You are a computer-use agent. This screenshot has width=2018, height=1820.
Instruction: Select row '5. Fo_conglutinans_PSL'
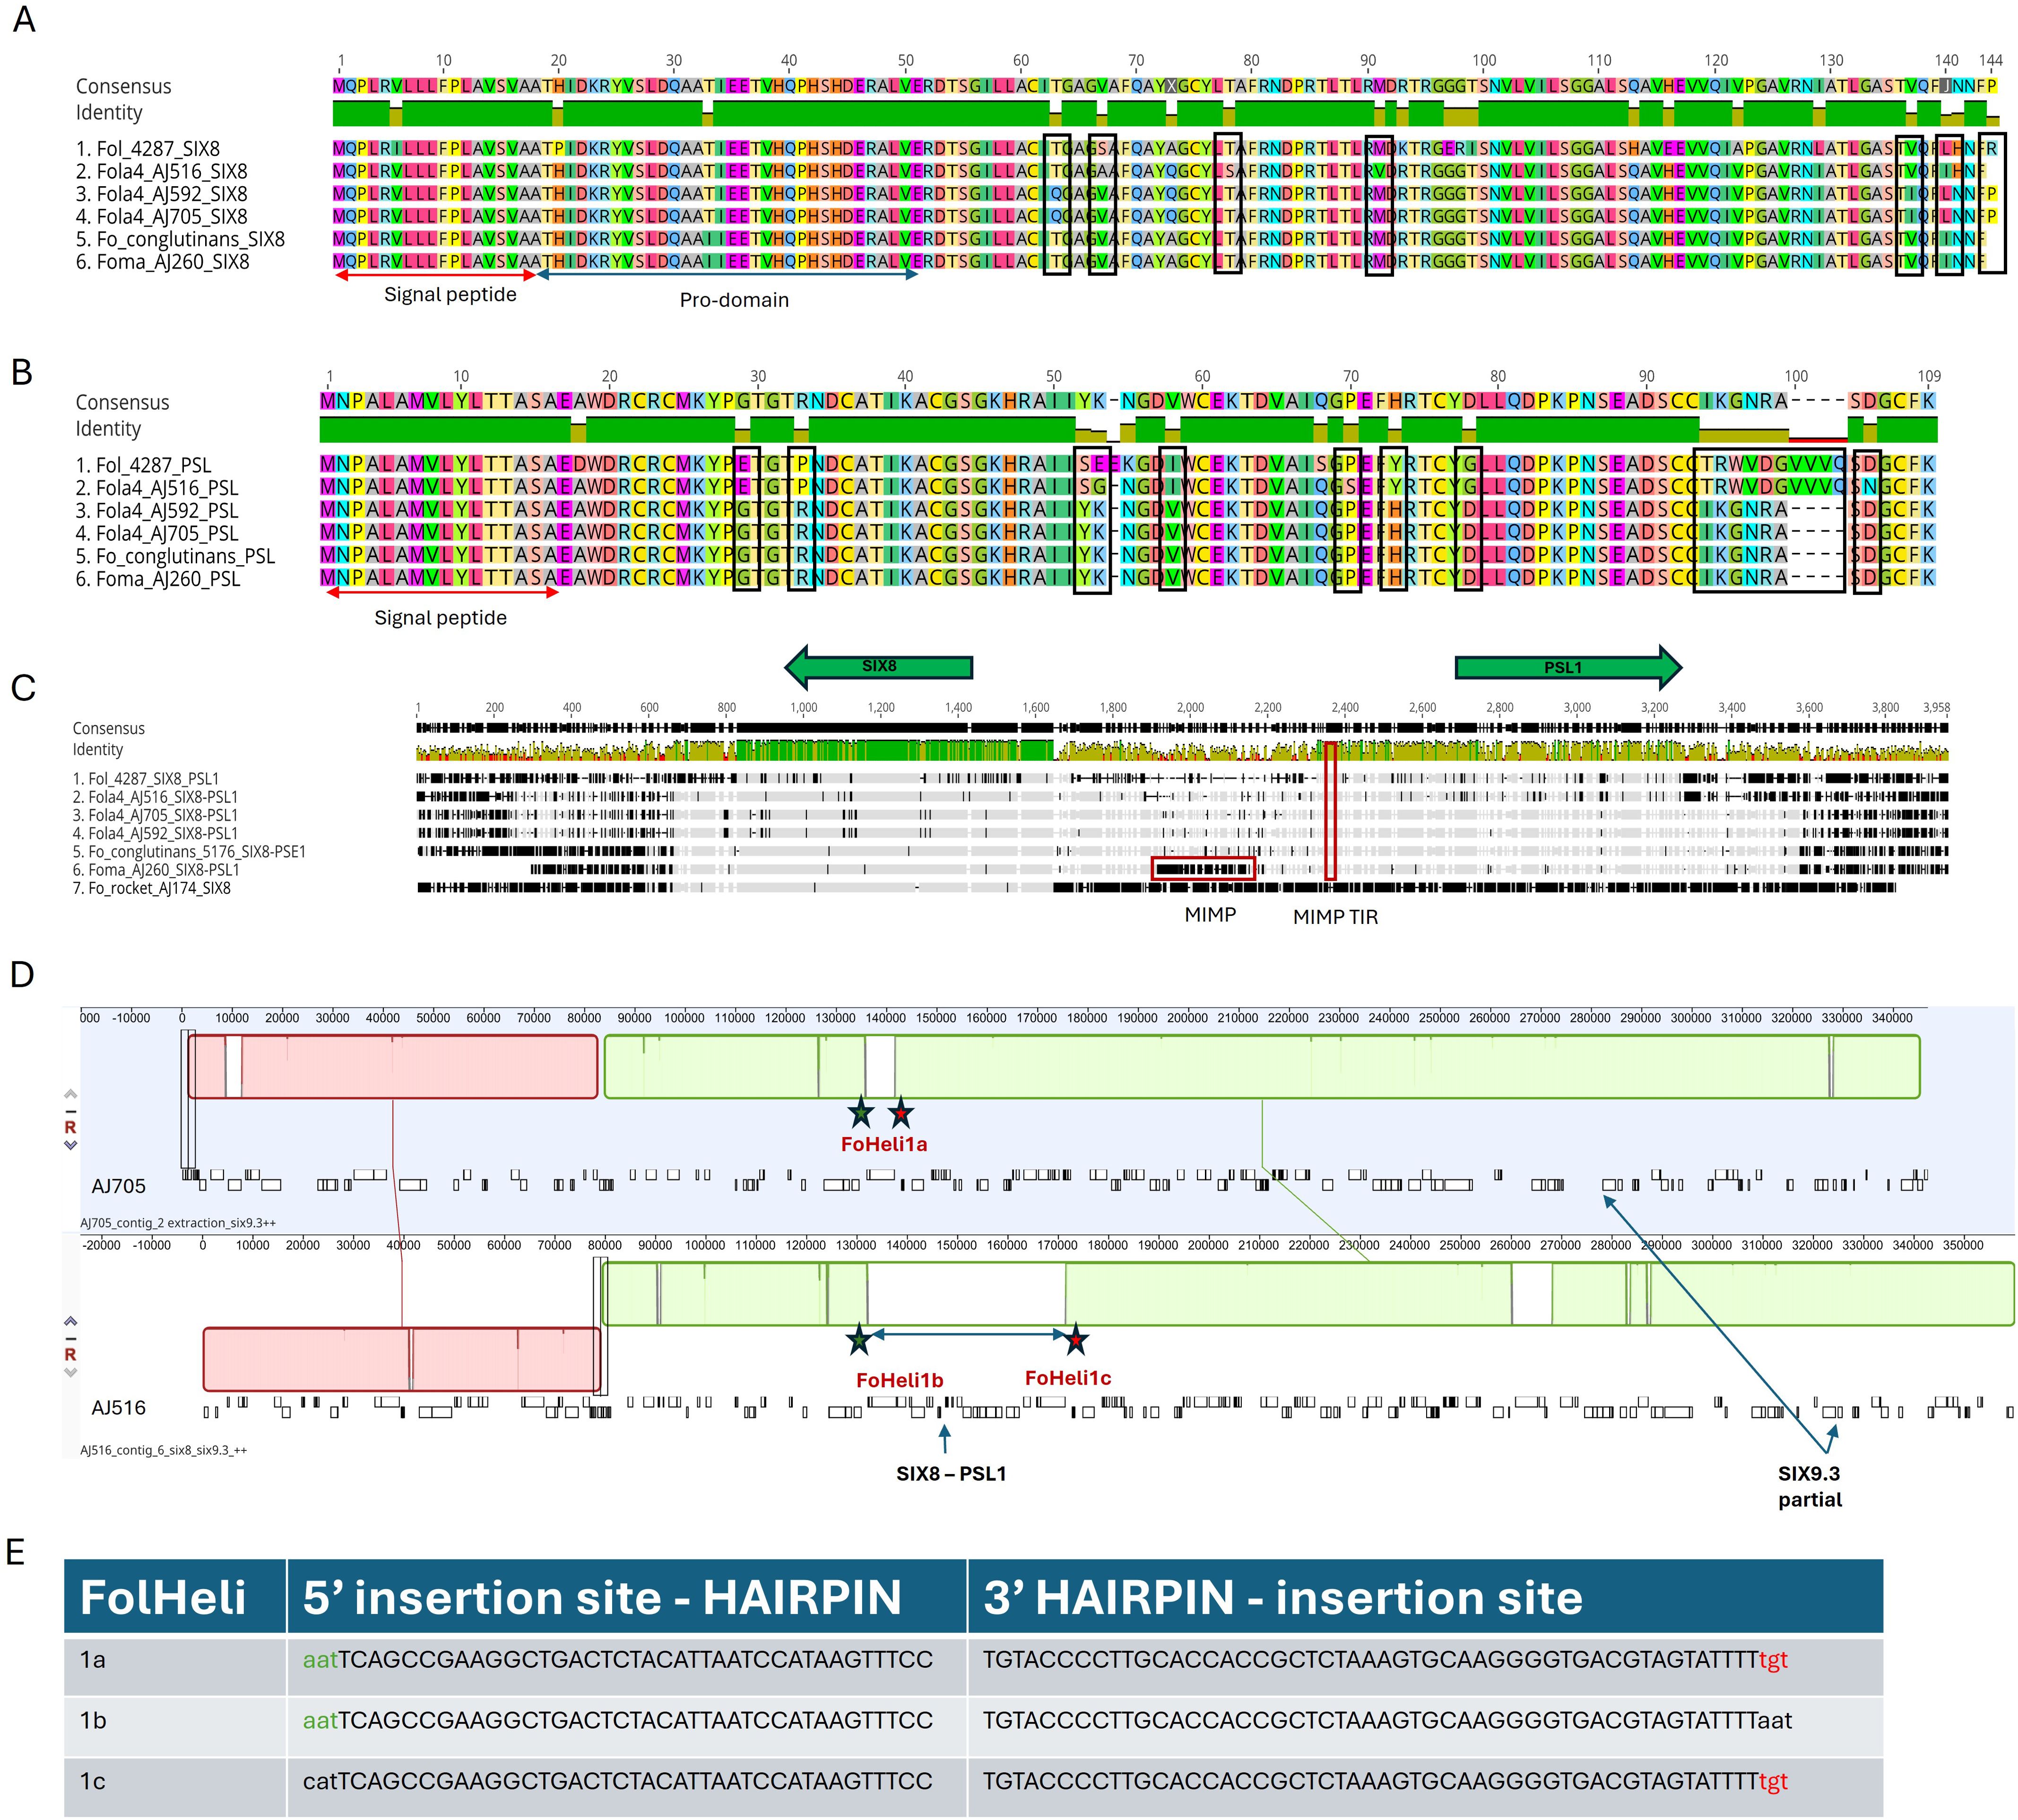pos(1006,556)
